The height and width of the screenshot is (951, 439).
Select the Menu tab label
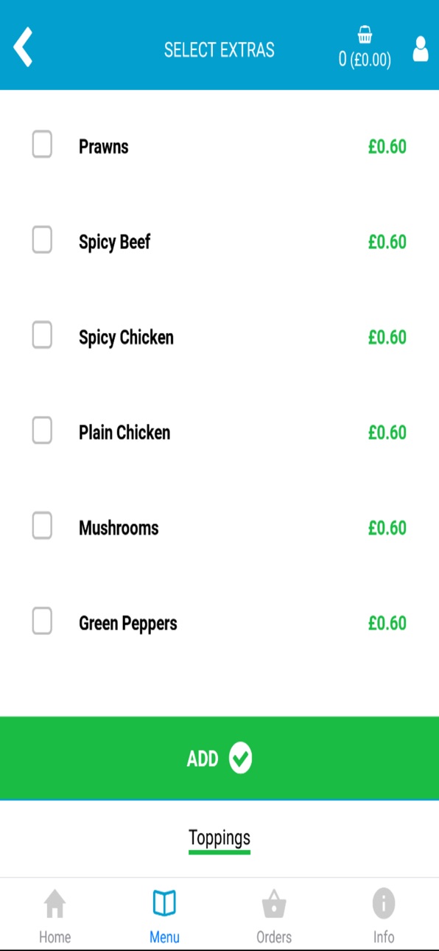(164, 937)
